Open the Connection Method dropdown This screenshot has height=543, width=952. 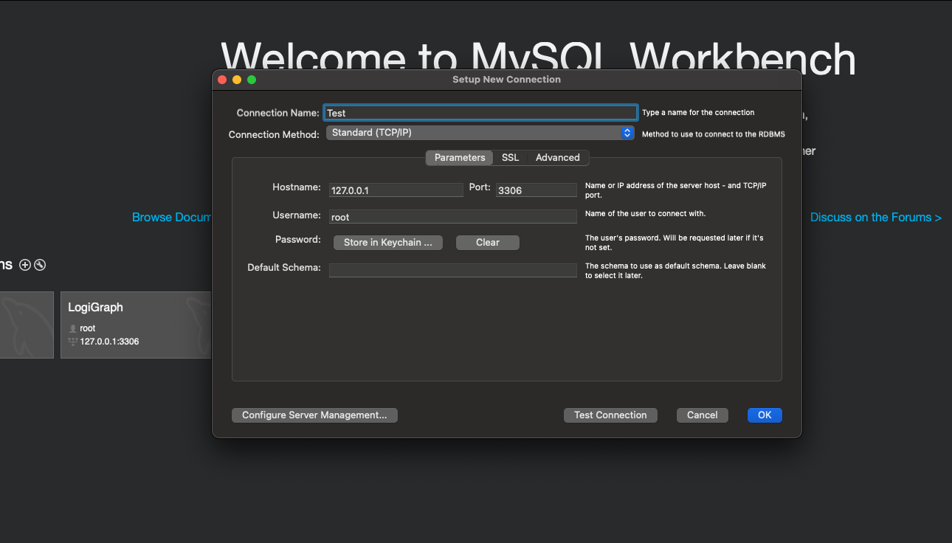pyautogui.click(x=480, y=133)
